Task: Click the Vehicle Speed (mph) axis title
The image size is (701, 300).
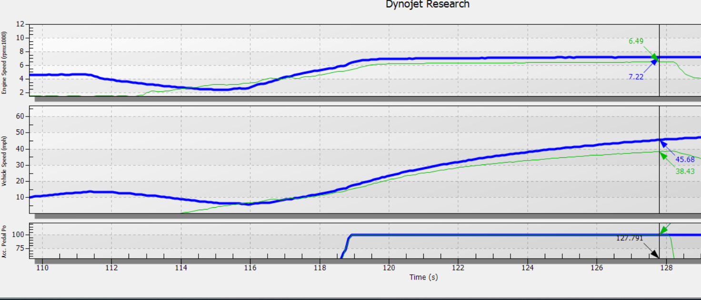Action: tap(4, 161)
